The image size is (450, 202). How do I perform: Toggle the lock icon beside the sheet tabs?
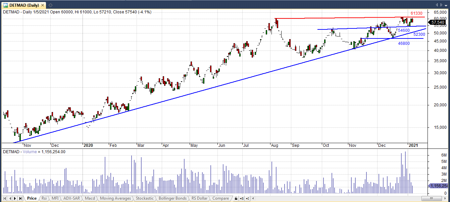(236, 198)
